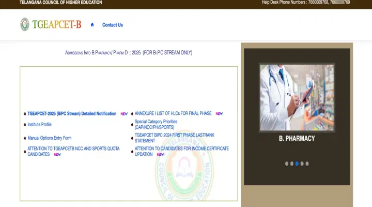Click the TGEAPCET-B site title
Screen dimensions: 372x207
(x=56, y=24)
